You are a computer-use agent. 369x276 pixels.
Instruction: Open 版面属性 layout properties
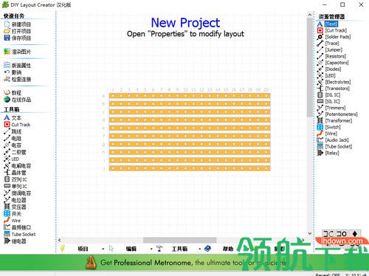(x=18, y=66)
